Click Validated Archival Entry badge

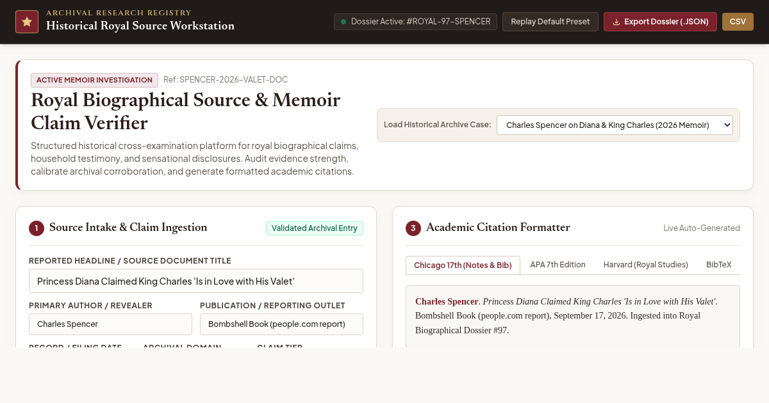click(315, 228)
